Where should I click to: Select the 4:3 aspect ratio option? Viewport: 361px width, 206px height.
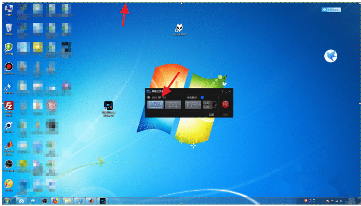pyautogui.click(x=159, y=97)
